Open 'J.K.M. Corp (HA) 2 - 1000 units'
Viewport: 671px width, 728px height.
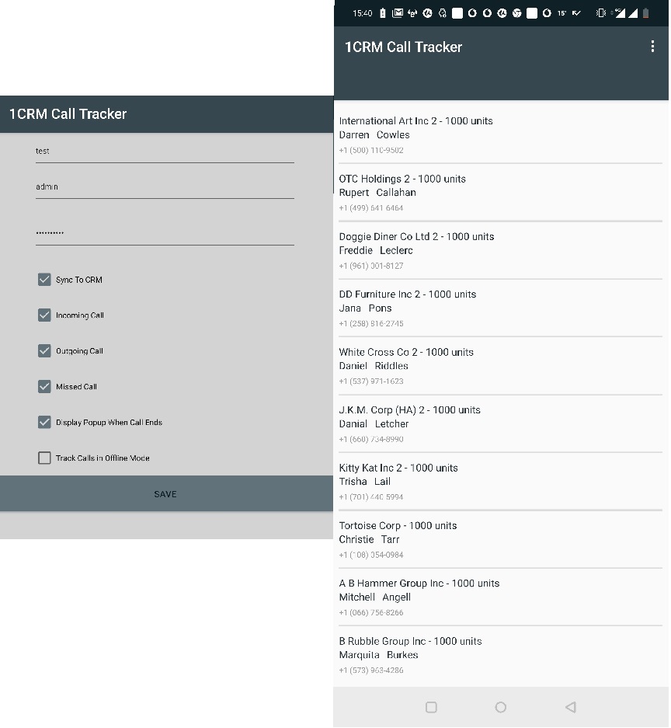click(410, 410)
